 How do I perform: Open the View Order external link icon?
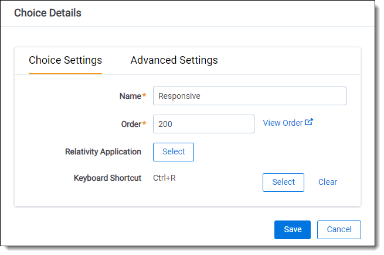[310, 122]
